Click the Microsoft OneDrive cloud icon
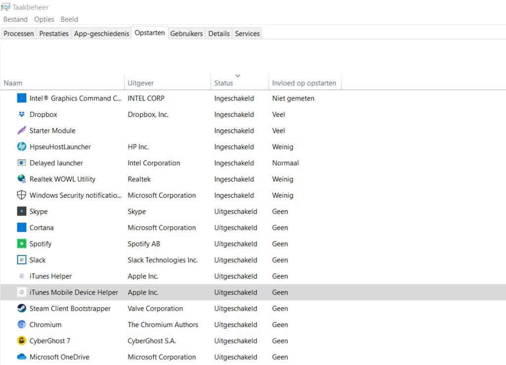This screenshot has width=506, height=365. (x=22, y=357)
